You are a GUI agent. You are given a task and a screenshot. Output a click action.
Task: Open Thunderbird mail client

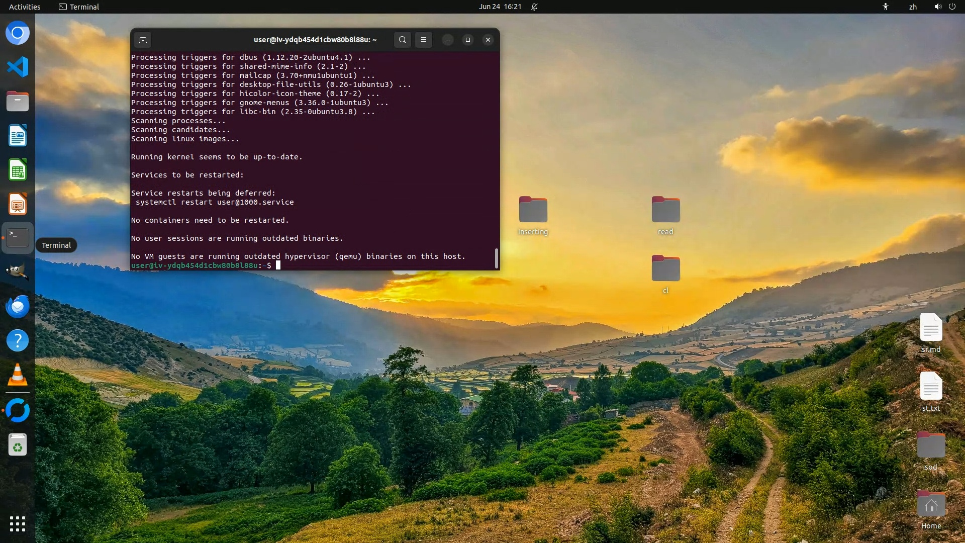pos(18,306)
